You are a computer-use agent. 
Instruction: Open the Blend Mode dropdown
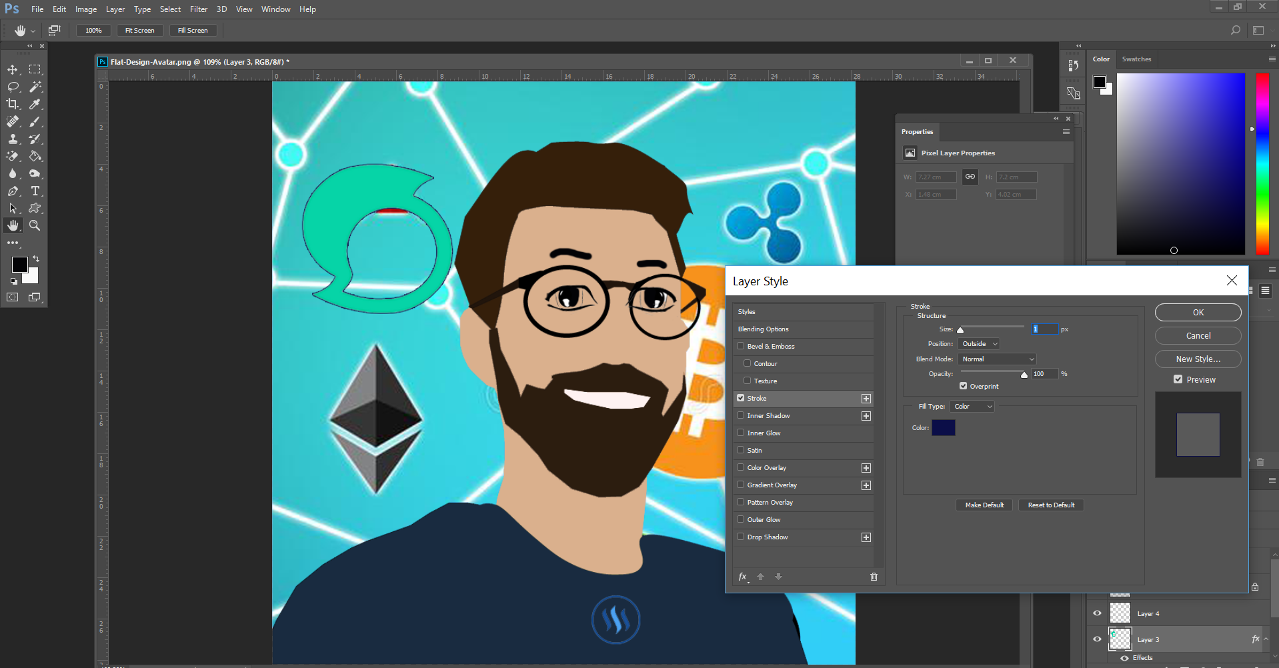point(996,359)
